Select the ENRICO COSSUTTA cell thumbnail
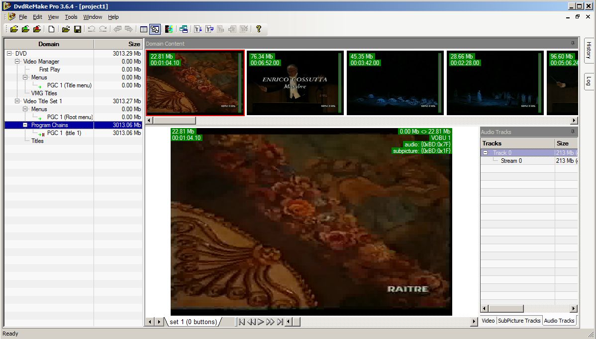Viewport: 596px width, 339px height. click(x=295, y=83)
